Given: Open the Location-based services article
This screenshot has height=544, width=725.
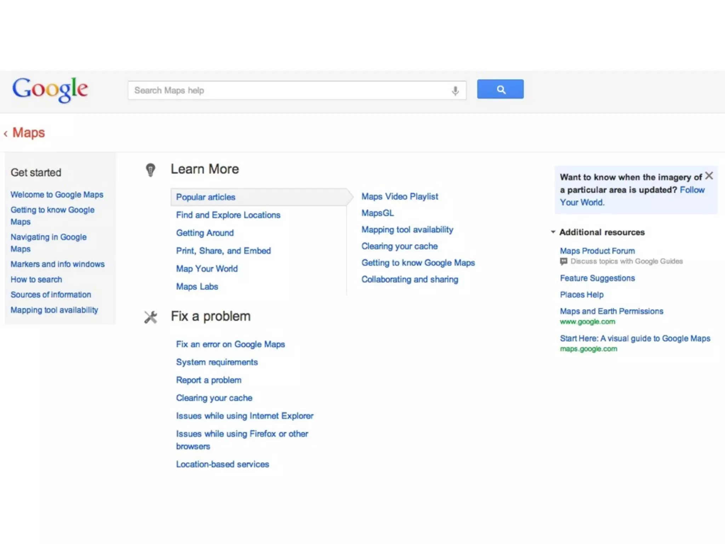Looking at the screenshot, I should (x=223, y=464).
